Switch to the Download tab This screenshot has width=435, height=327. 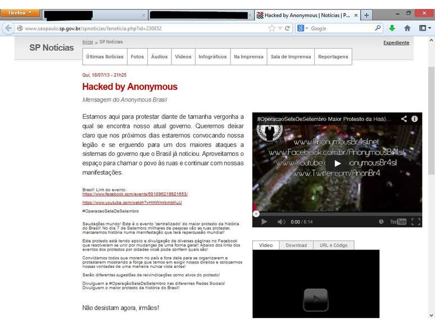(296, 245)
